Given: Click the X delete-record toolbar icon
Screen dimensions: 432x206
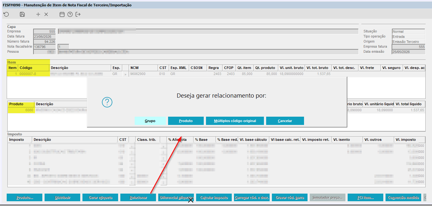Looking at the screenshot, I should coord(46,14).
